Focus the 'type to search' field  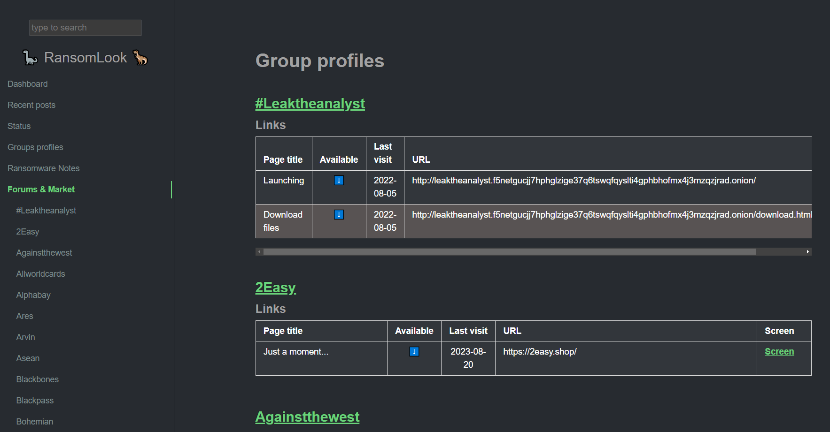(x=85, y=28)
